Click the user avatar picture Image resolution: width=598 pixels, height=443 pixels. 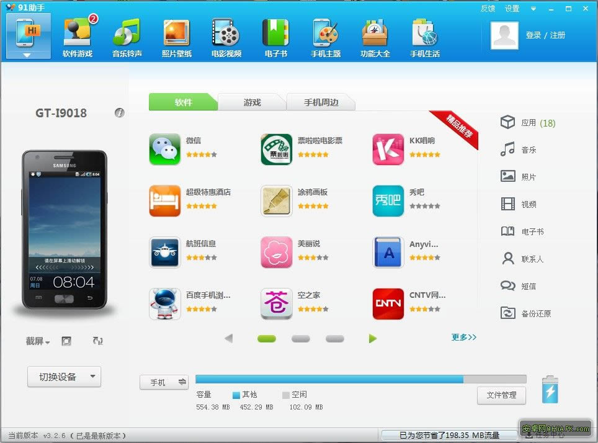504,35
